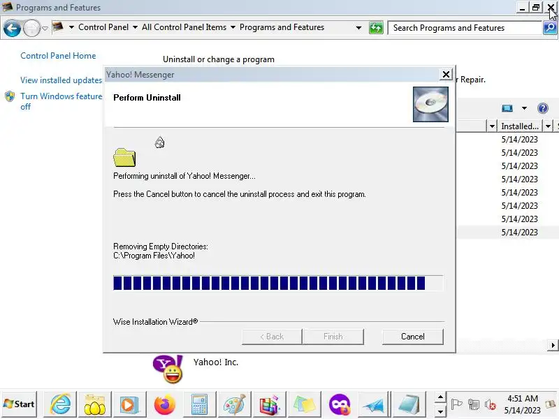Viewport: 559px width, 419px height.
Task: Go back with the blue Back arrow
Action: tap(12, 28)
